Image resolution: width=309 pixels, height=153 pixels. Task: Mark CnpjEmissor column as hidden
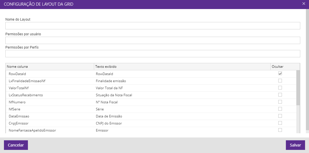[280, 123]
